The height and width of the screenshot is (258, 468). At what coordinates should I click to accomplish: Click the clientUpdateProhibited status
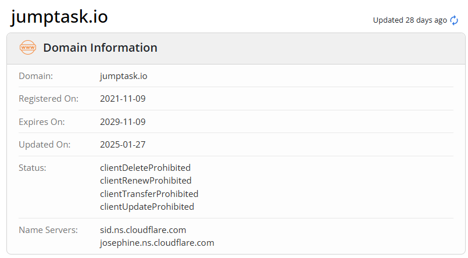(x=147, y=206)
